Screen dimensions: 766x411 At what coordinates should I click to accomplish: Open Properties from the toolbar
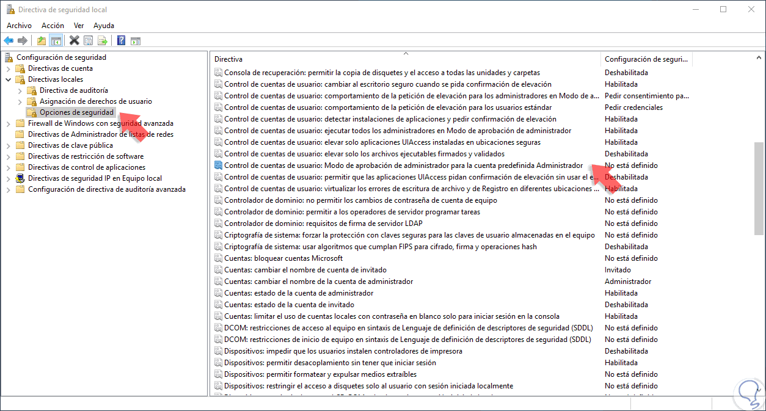(89, 41)
